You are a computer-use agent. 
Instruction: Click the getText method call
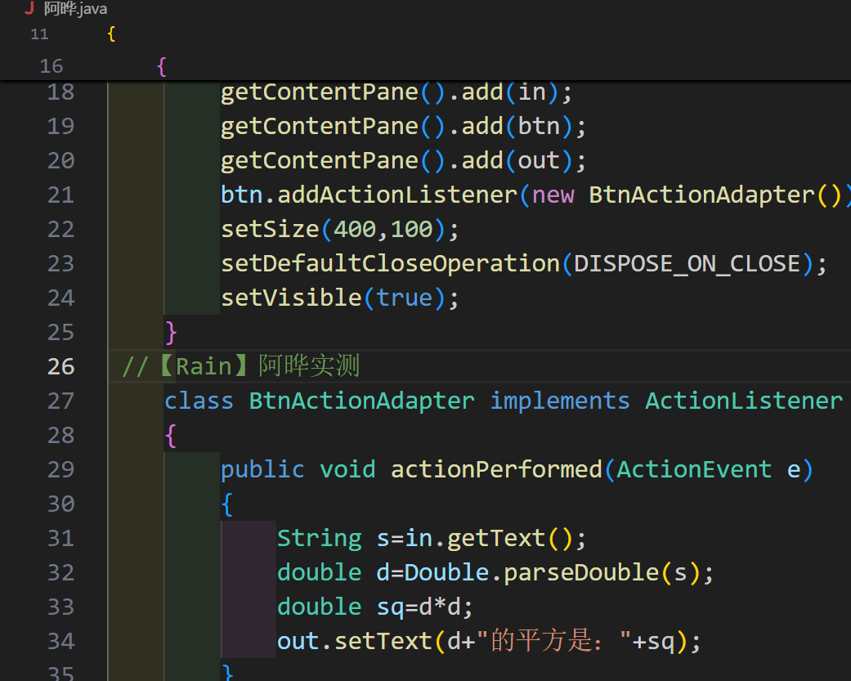[496, 538]
